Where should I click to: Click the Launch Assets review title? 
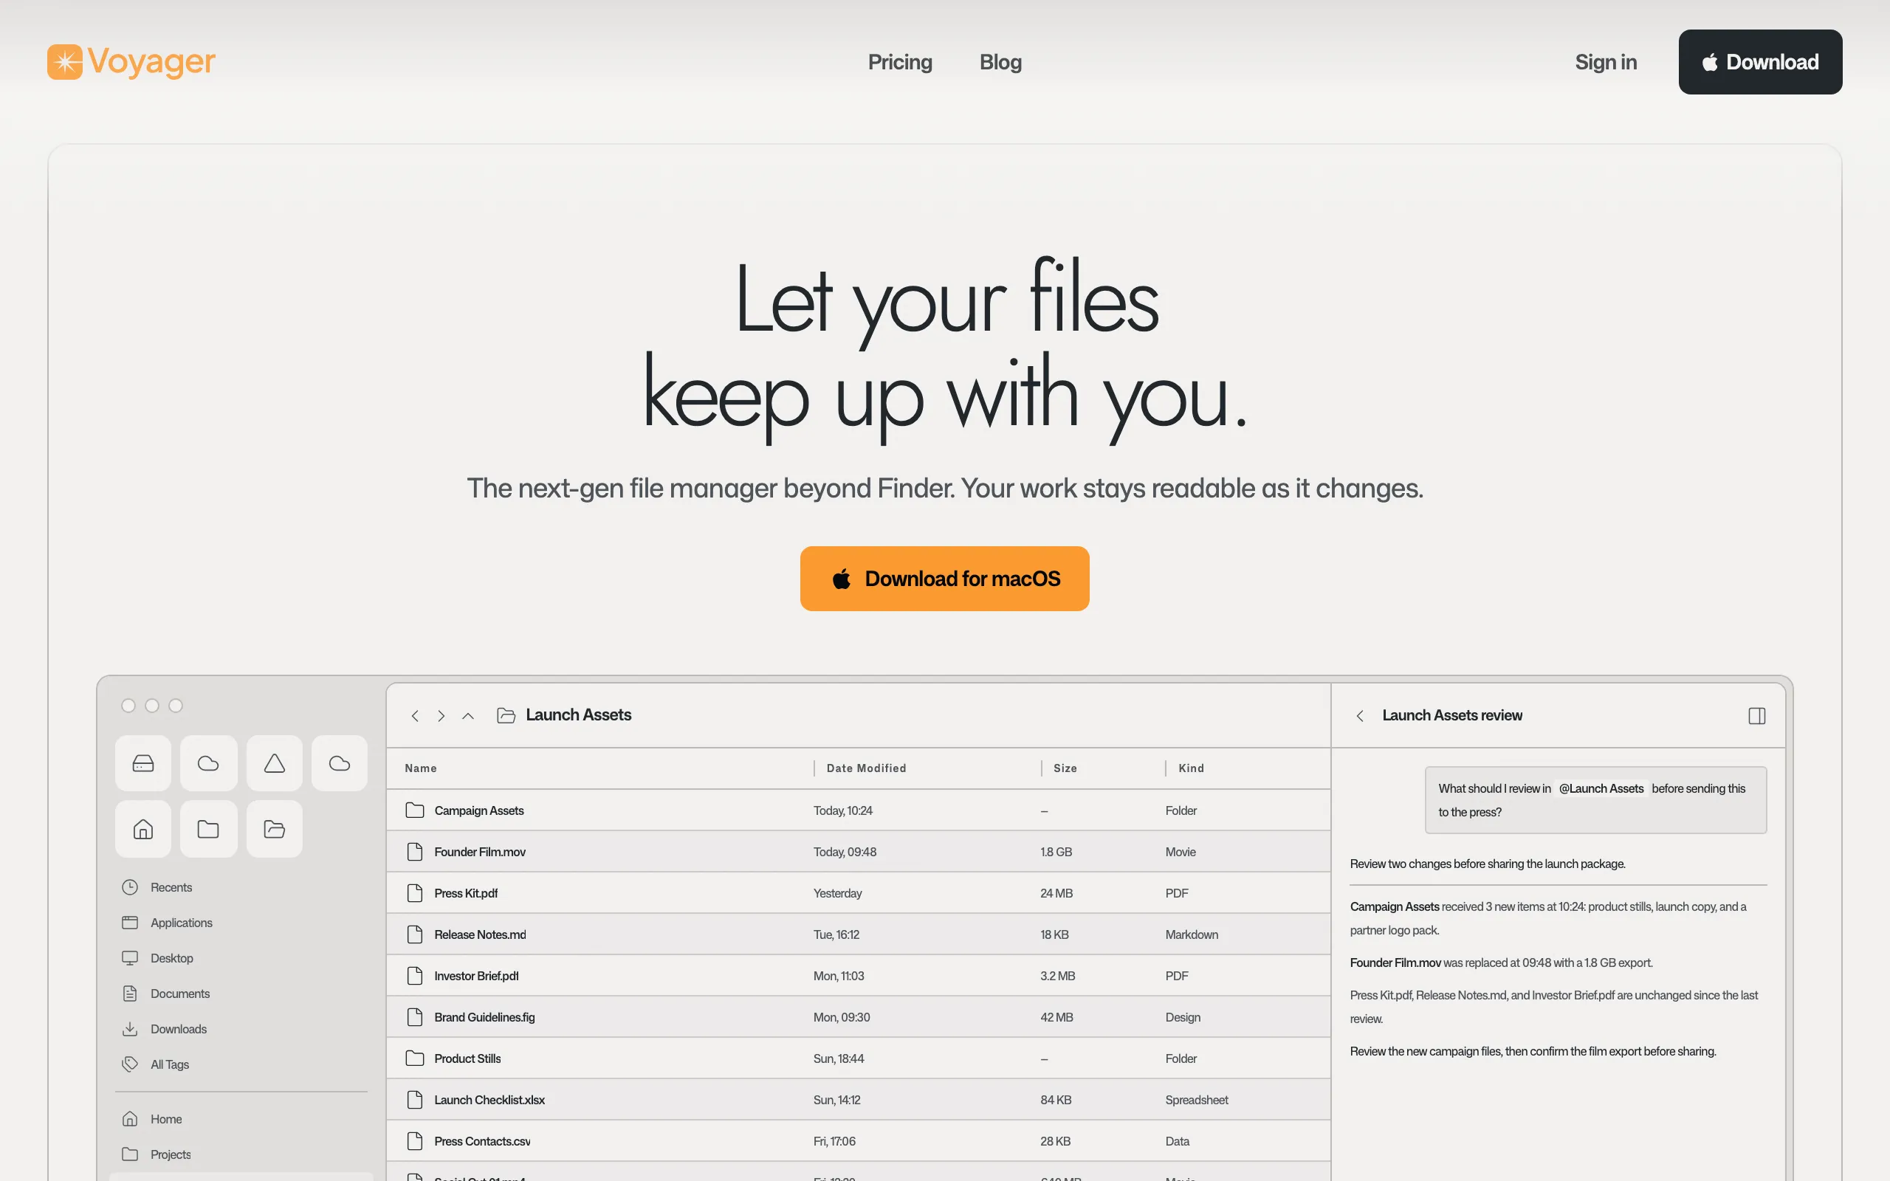coord(1452,715)
